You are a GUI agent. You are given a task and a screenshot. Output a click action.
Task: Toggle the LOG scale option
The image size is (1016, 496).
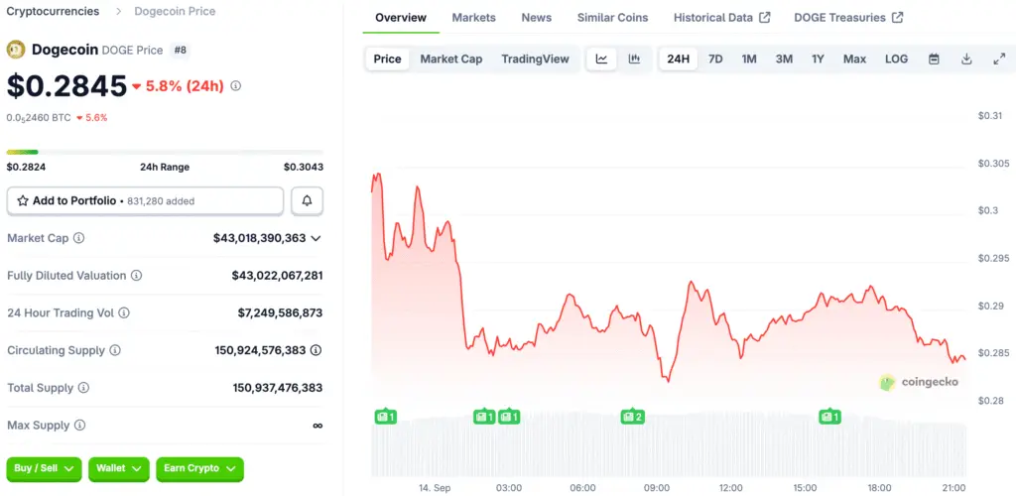[x=896, y=59]
